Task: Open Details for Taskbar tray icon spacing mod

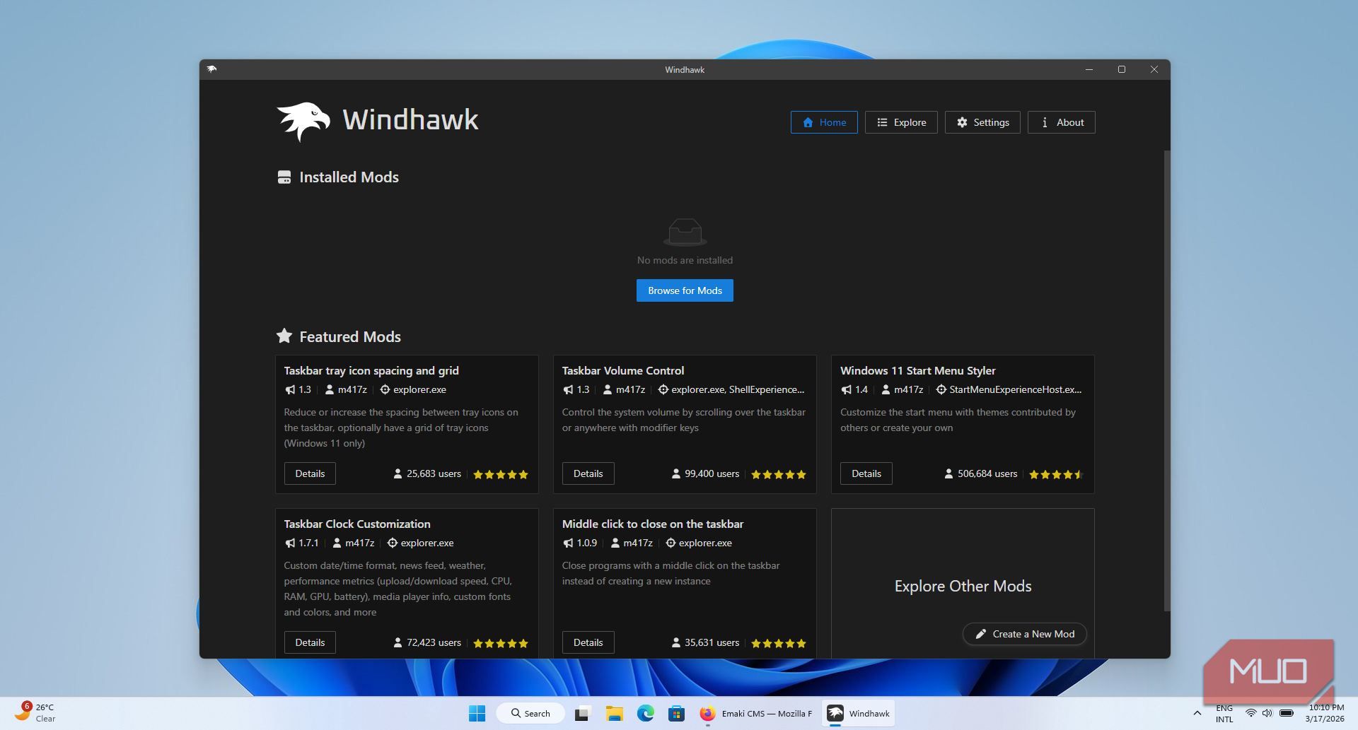Action: [310, 473]
